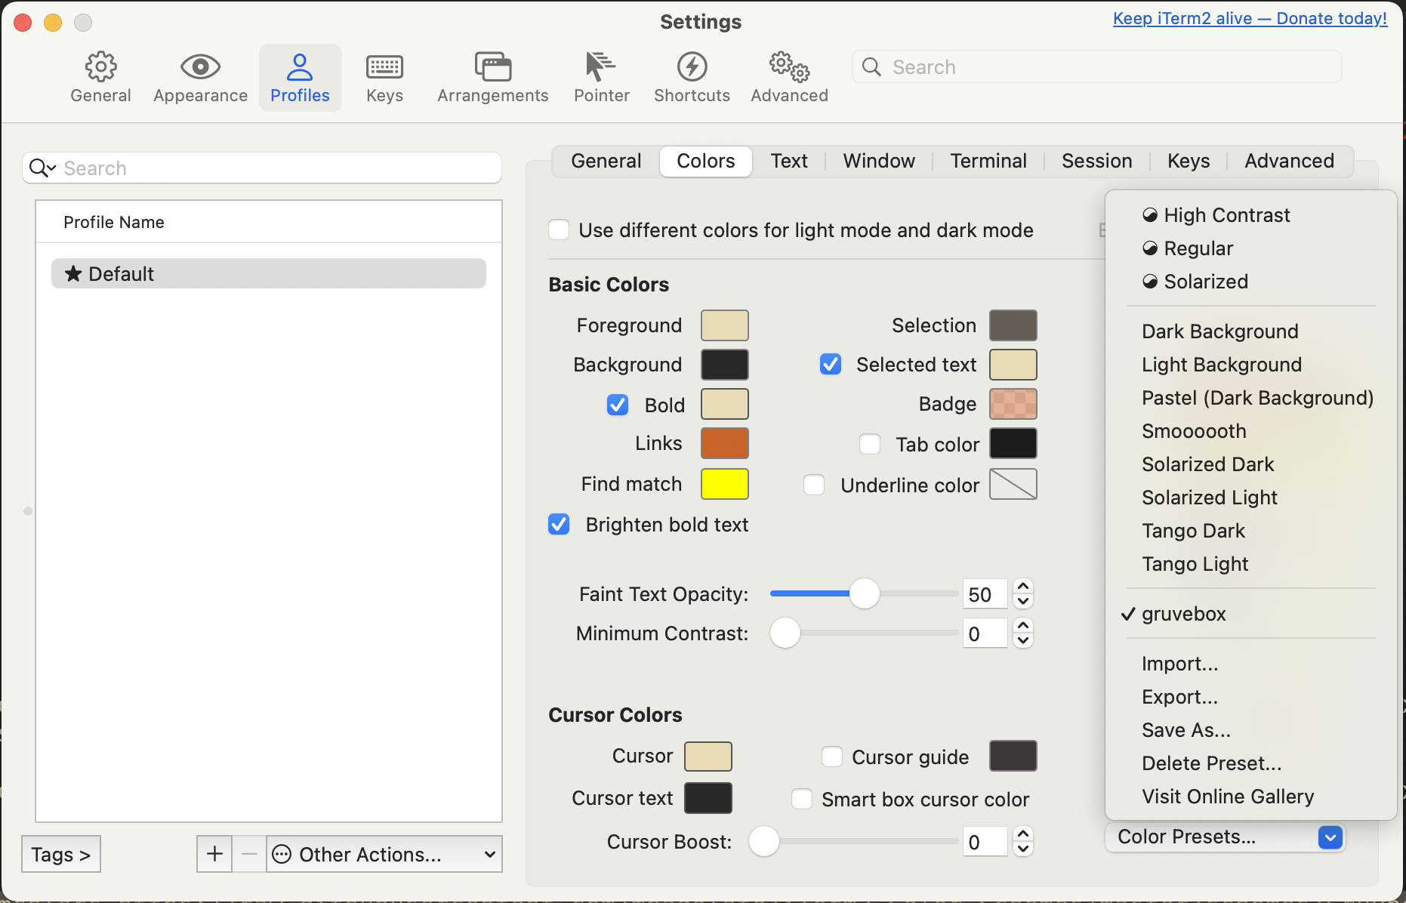Add a new profile with plus button
The width and height of the screenshot is (1406, 903).
tap(214, 853)
